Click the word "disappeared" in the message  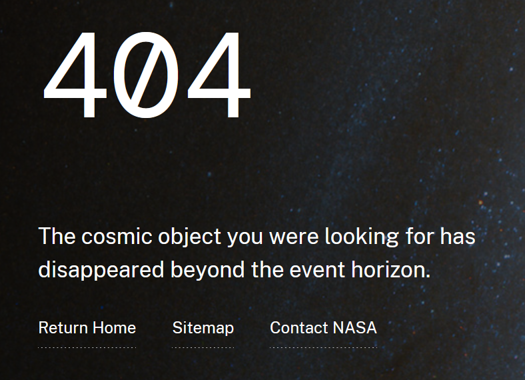point(101,270)
